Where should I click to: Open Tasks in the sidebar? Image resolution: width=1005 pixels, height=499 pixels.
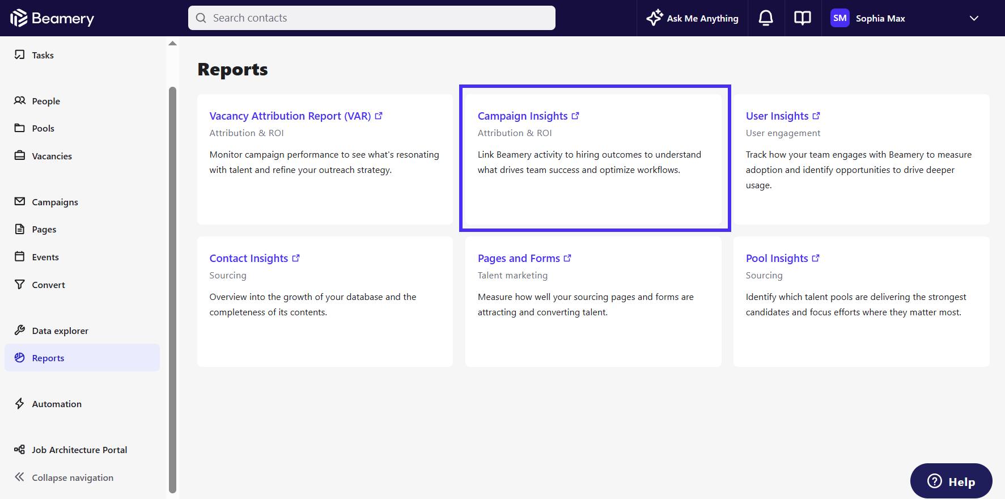[x=82, y=55]
